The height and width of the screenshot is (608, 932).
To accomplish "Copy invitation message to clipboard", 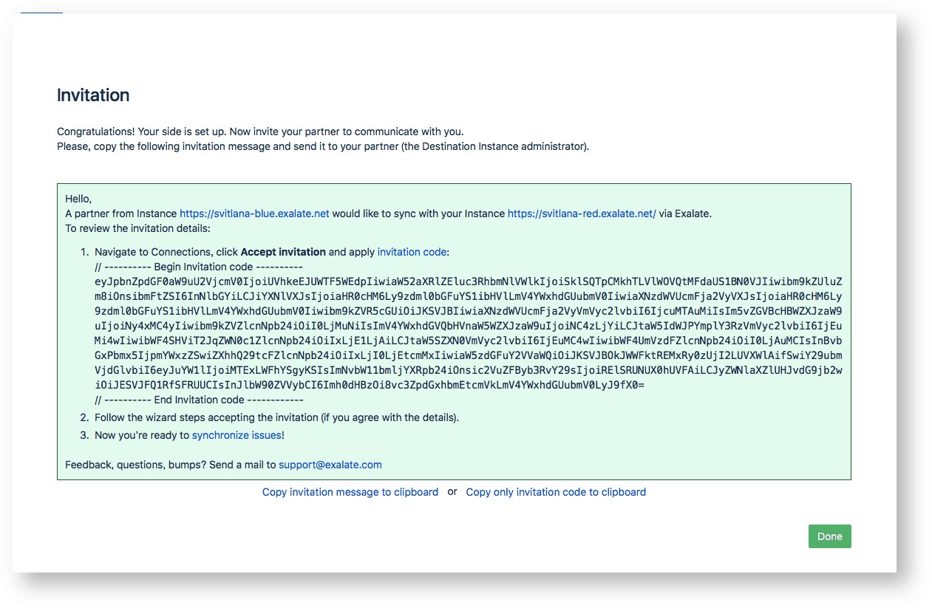I will pos(350,492).
